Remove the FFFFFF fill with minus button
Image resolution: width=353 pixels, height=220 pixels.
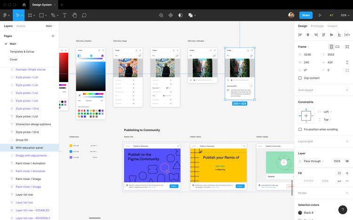(x=347, y=181)
